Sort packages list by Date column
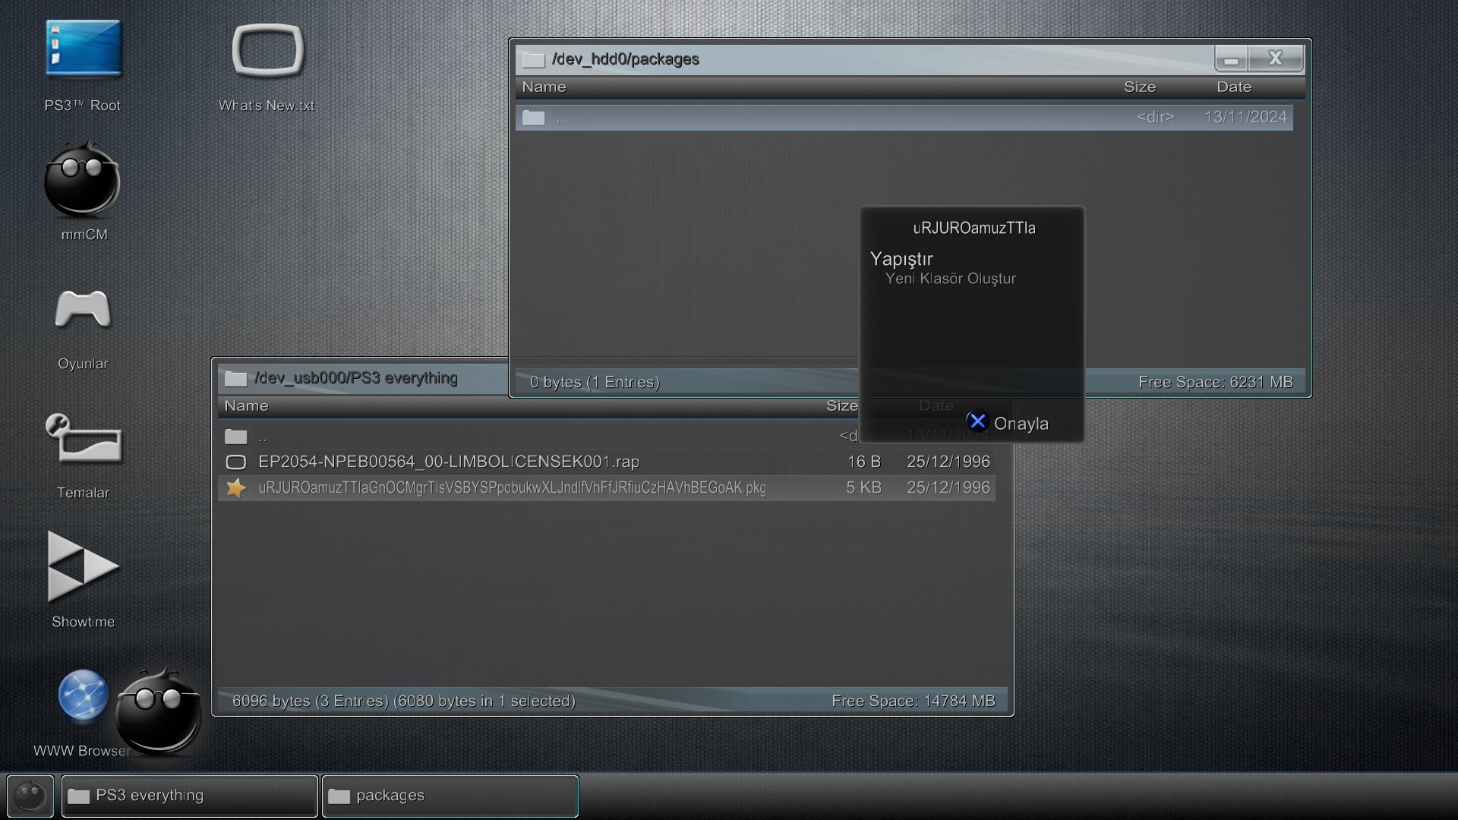Image resolution: width=1458 pixels, height=820 pixels. (x=1233, y=87)
